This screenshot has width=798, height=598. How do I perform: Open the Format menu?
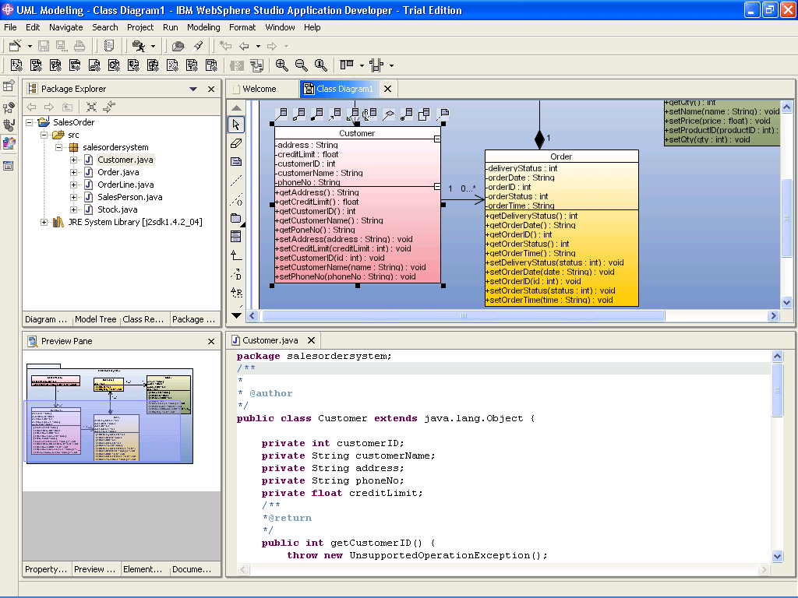pos(242,27)
